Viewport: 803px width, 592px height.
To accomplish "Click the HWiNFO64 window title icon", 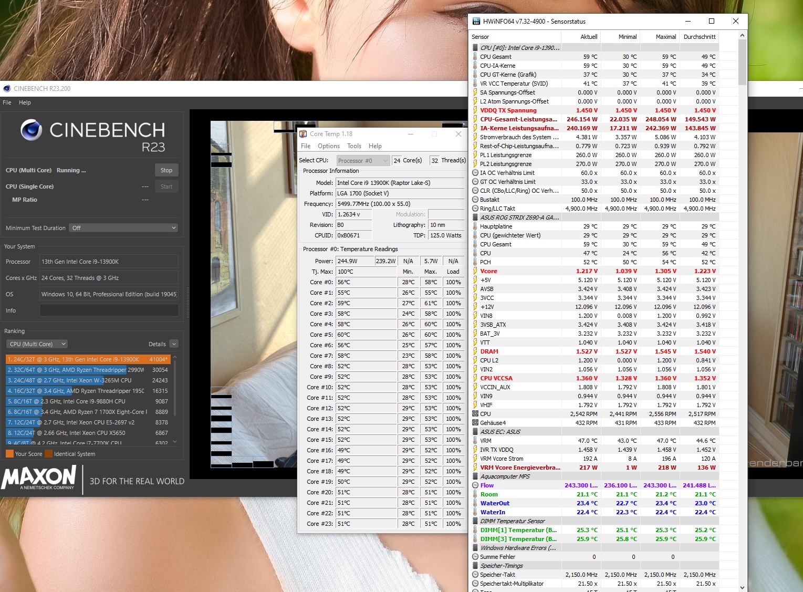I will (476, 22).
